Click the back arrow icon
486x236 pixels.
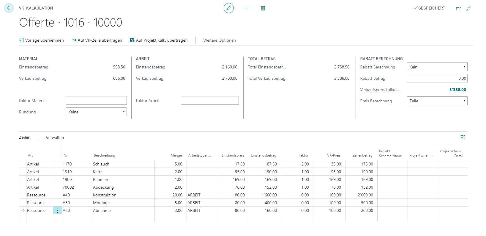tap(9, 8)
